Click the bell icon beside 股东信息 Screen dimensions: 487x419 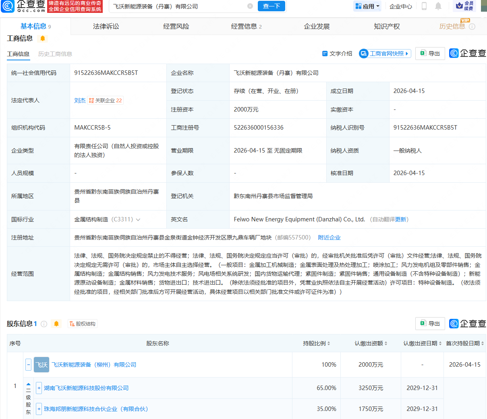click(x=56, y=324)
